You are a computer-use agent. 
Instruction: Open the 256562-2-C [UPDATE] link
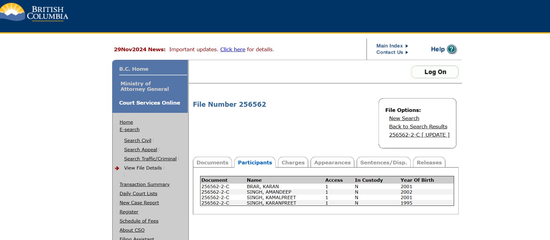point(419,135)
